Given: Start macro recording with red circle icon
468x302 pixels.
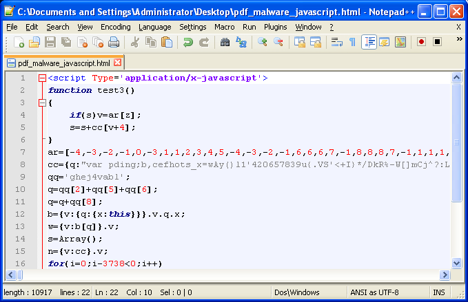Looking at the screenshot, I should tap(421, 43).
